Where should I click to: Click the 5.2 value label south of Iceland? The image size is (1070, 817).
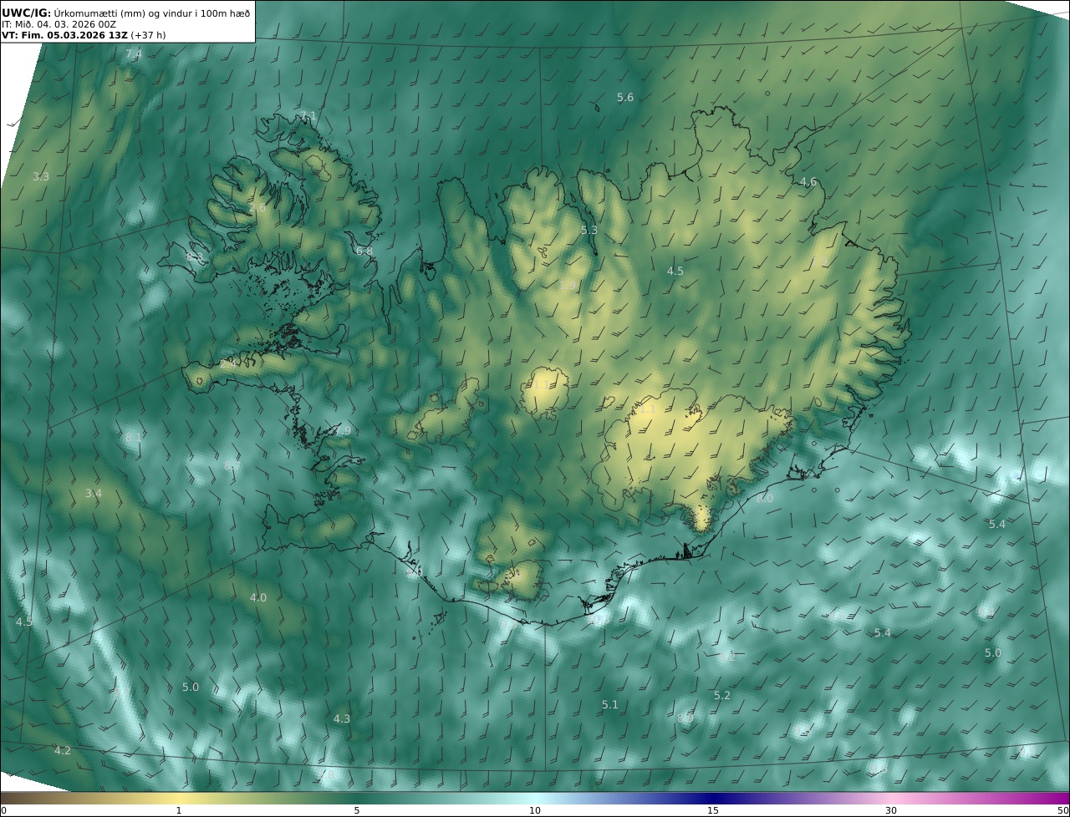click(x=722, y=695)
